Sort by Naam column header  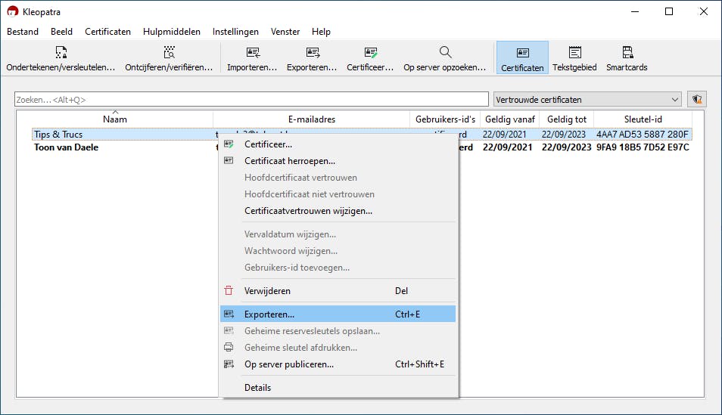click(x=114, y=119)
